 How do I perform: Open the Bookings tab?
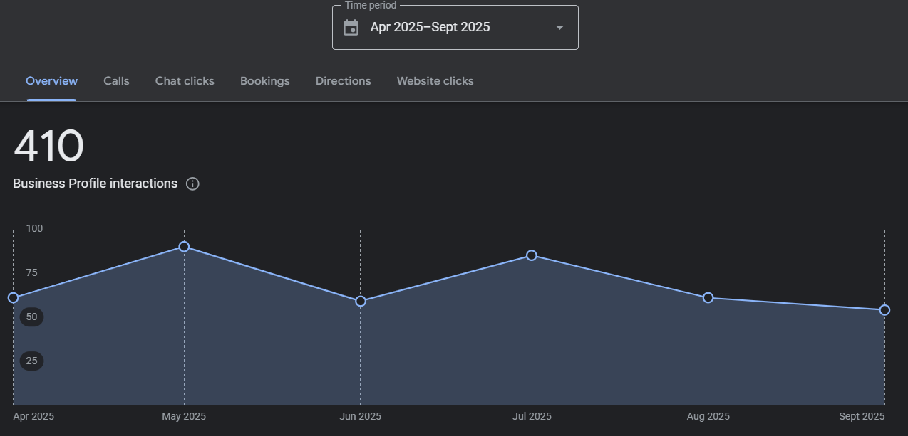264,81
